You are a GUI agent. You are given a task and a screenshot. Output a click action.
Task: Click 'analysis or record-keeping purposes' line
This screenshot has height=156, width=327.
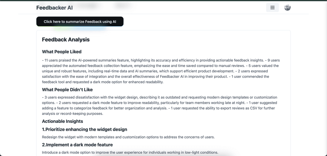click(x=73, y=114)
